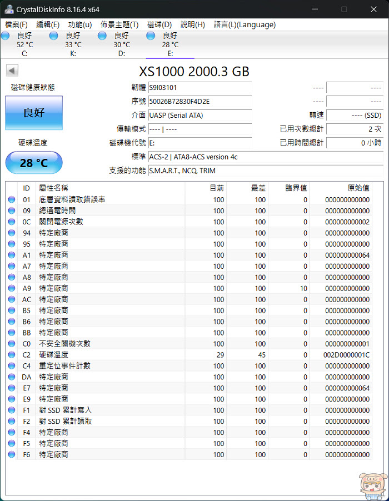The width and height of the screenshot is (389, 501).
Task: Click status orb for attribute AC
Action: pos(12,299)
